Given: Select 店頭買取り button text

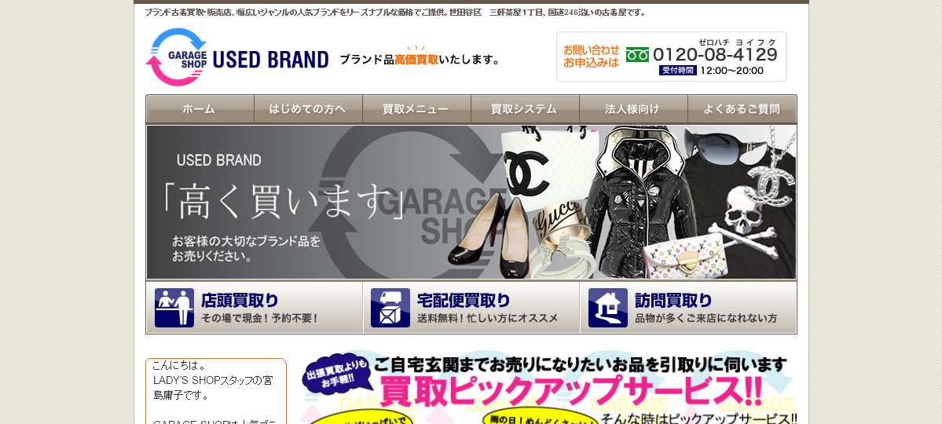Looking at the screenshot, I should pos(240,300).
